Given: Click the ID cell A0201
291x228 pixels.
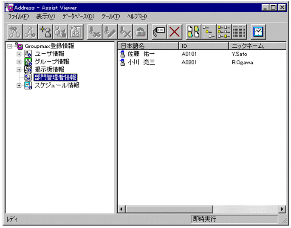Looking at the screenshot, I should tap(189, 62).
